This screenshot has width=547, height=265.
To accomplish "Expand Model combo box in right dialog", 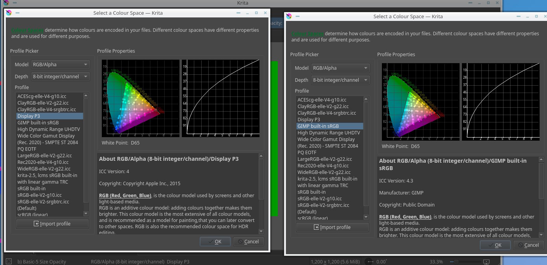I will tap(341, 68).
